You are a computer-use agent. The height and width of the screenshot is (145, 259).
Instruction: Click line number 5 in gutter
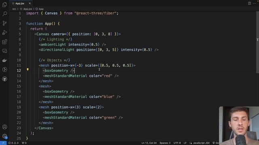pos(20,34)
